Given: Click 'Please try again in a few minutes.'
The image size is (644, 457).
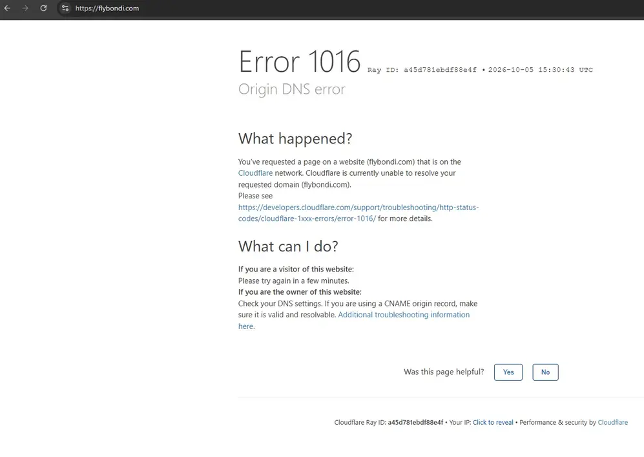Looking at the screenshot, I should tap(294, 281).
